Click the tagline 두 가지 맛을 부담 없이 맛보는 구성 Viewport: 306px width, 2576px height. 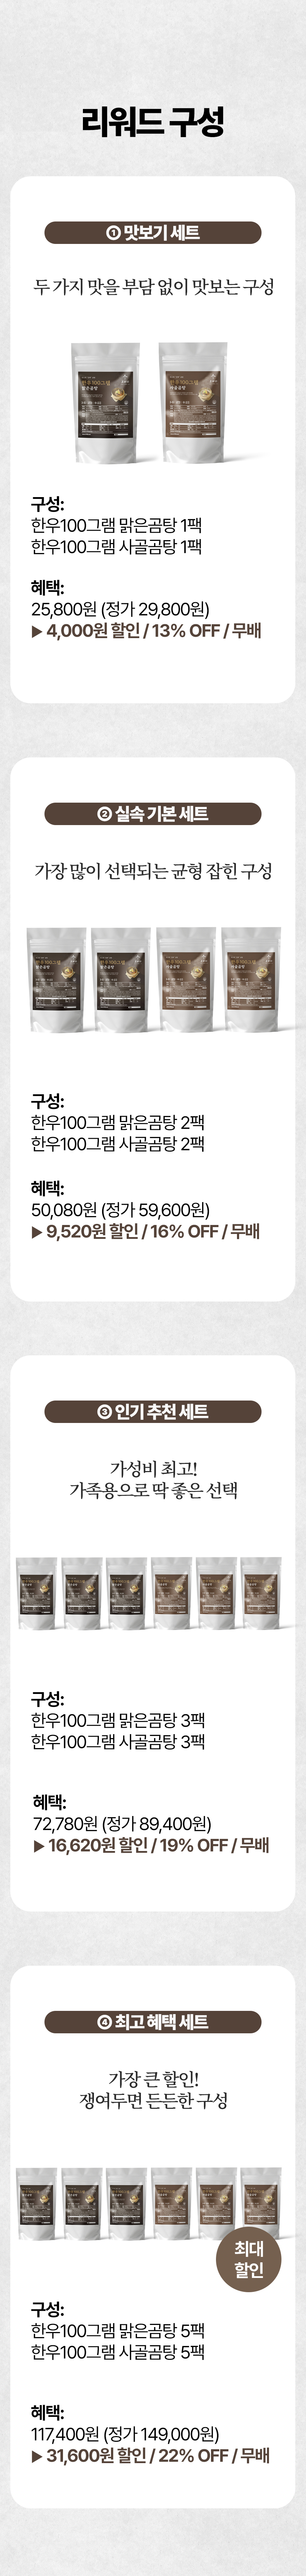153,288
